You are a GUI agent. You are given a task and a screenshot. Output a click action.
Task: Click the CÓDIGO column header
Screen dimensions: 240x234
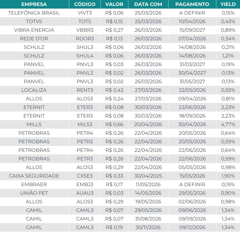[85, 4]
